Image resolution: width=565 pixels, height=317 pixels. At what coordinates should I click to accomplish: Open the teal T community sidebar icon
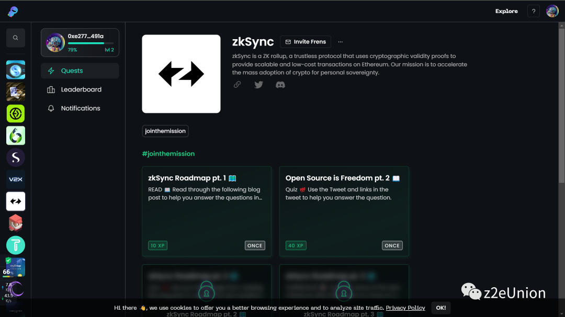point(16,245)
